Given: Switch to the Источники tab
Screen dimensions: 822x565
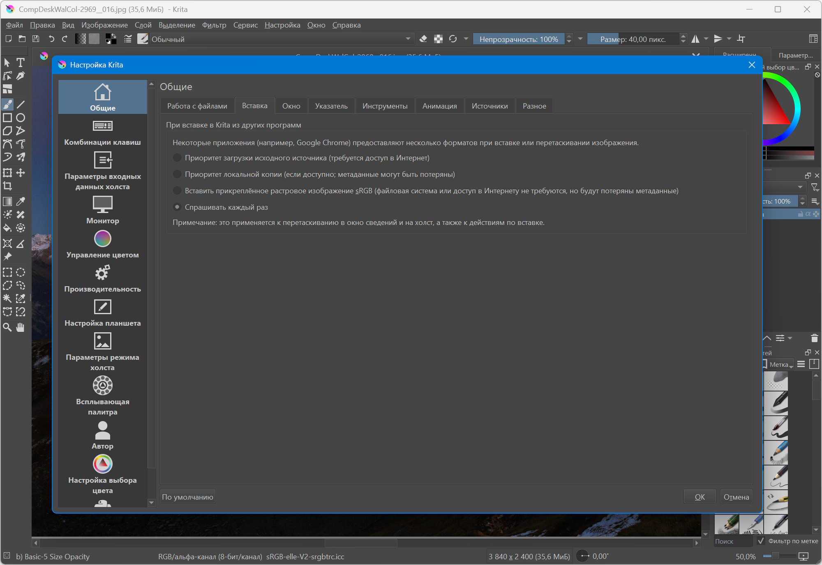Looking at the screenshot, I should pos(490,106).
